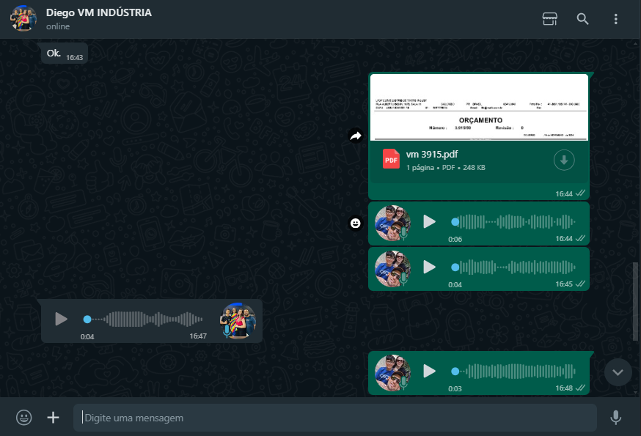Click the plus attach icon

pyautogui.click(x=54, y=418)
